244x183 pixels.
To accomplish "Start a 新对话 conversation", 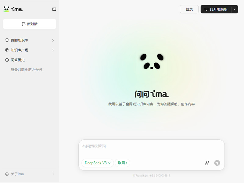I will (x=30, y=24).
